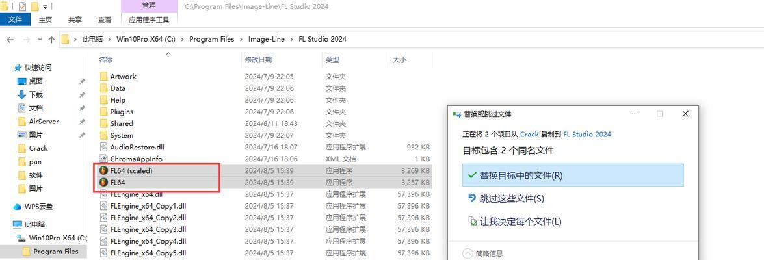The image size is (764, 260).
Task: Select ChromaAppInfo XML file icon
Action: pyautogui.click(x=103, y=159)
